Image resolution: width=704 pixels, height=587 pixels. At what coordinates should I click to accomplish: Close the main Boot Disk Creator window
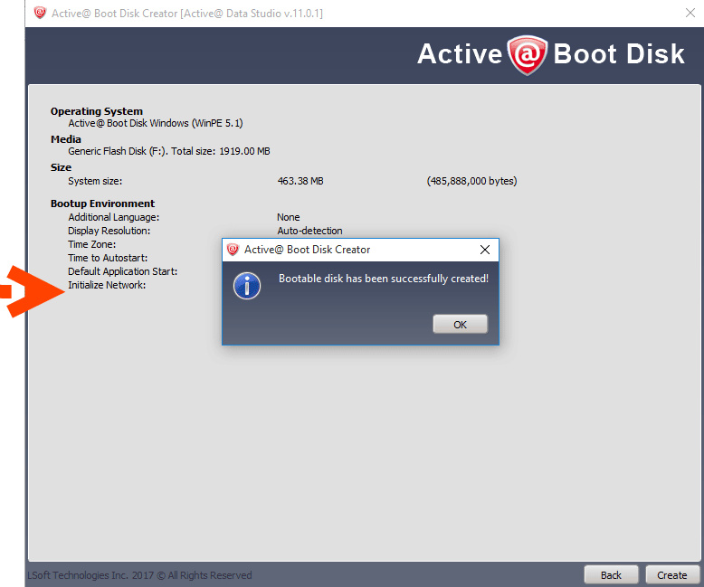[x=690, y=13]
